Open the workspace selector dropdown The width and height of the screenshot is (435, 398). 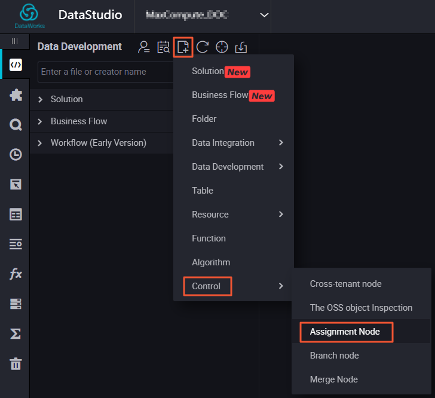pyautogui.click(x=264, y=15)
